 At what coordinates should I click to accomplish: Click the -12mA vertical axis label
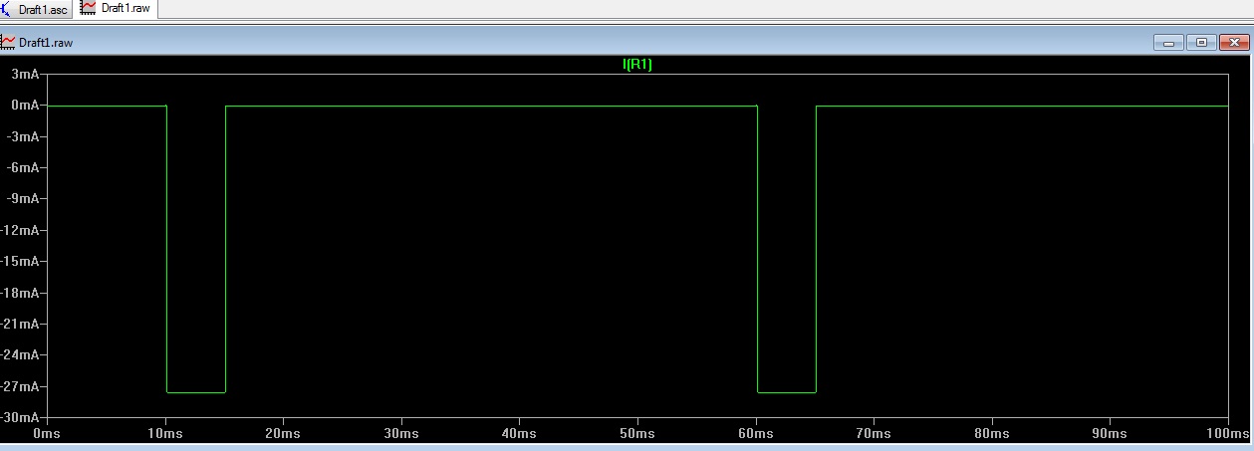point(20,230)
